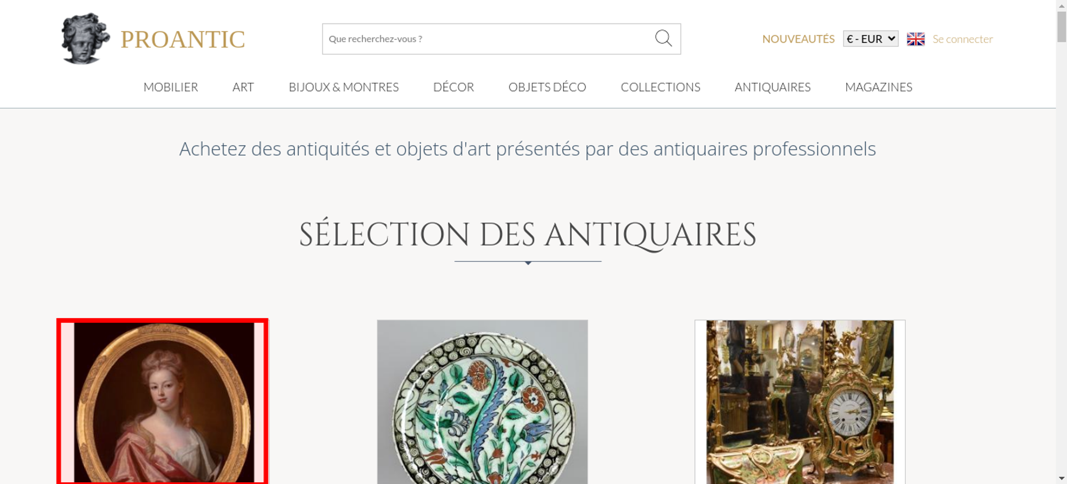This screenshot has width=1067, height=484.
Task: Click the Se connecter link
Action: click(x=962, y=39)
